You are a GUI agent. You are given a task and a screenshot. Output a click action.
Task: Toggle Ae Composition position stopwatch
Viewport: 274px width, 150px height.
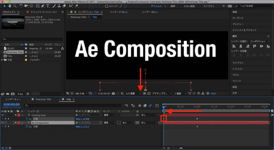point(27,126)
